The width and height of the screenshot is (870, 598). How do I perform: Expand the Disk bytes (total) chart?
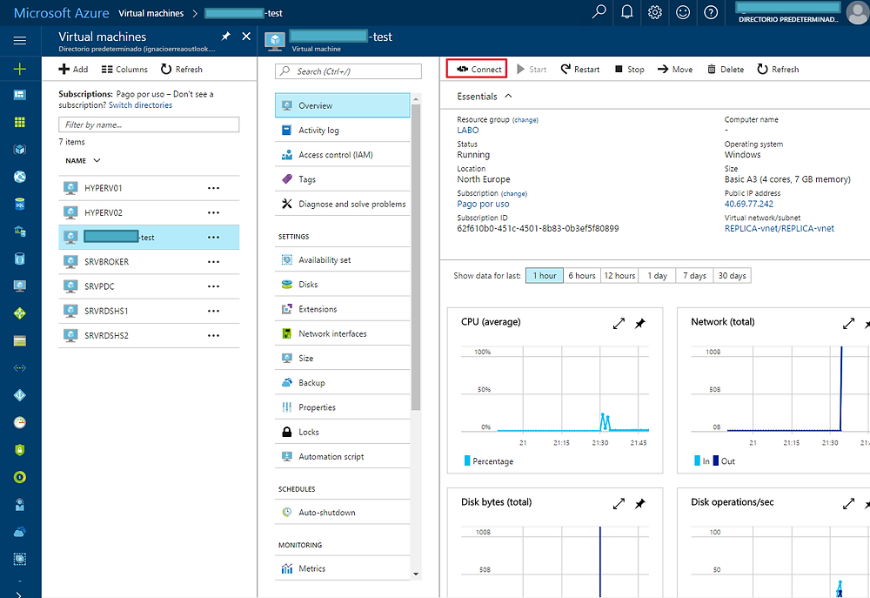(619, 504)
